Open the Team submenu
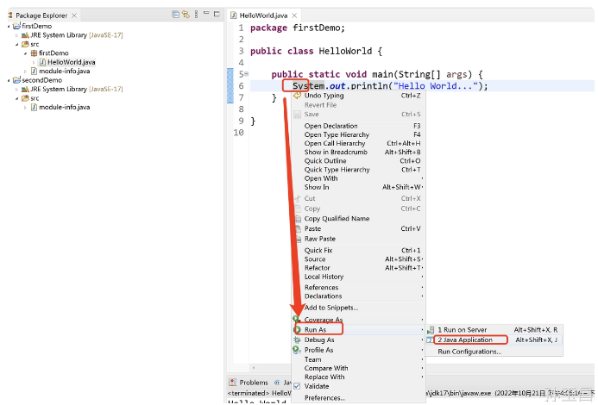 (x=358, y=359)
